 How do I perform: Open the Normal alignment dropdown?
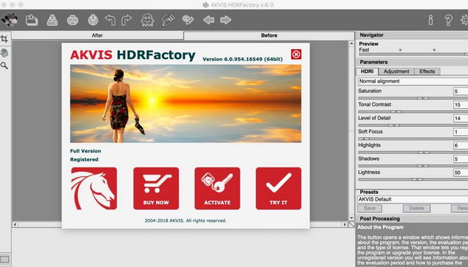[413, 81]
